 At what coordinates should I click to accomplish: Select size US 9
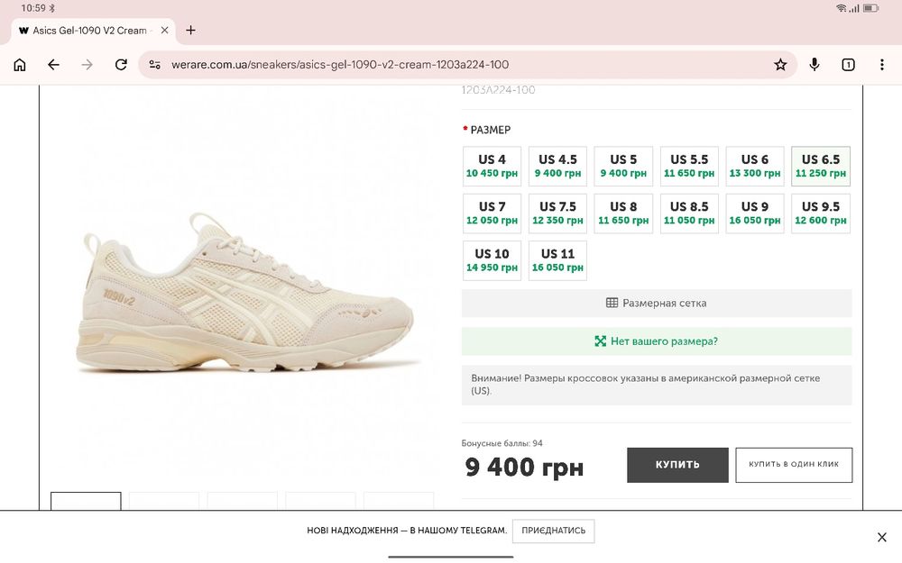coord(755,213)
